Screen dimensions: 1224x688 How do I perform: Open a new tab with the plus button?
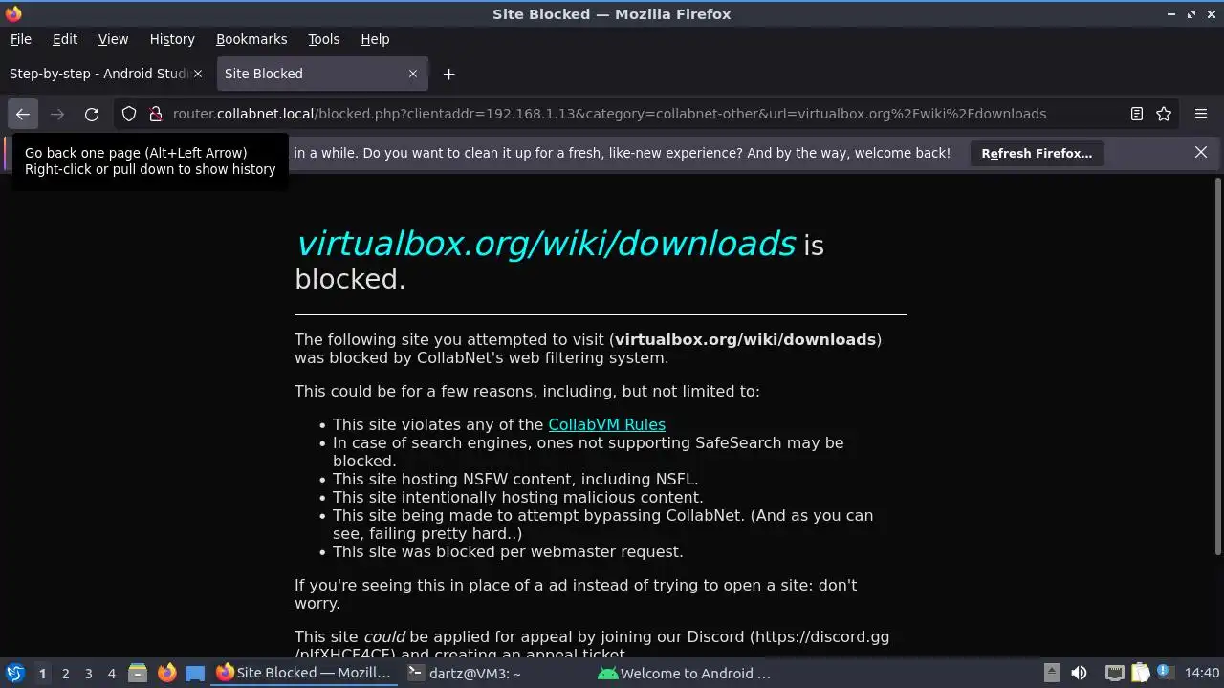click(x=448, y=74)
